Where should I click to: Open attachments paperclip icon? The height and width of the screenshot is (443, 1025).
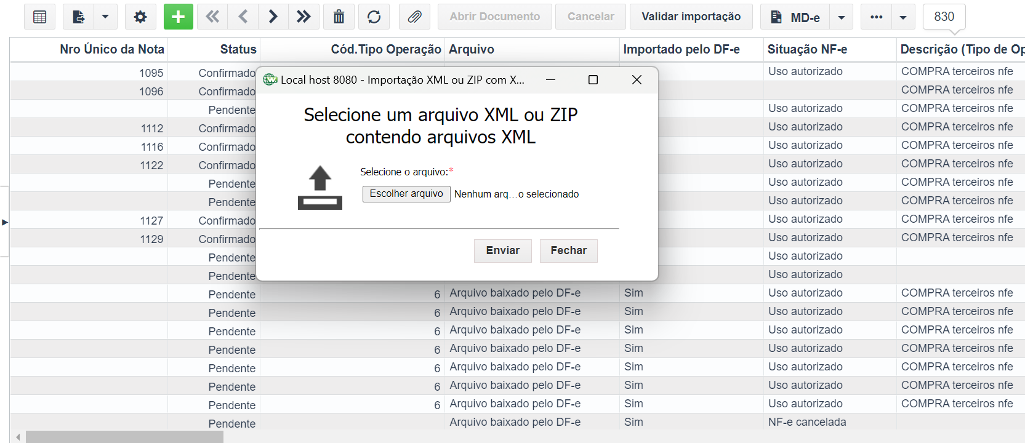pos(414,17)
